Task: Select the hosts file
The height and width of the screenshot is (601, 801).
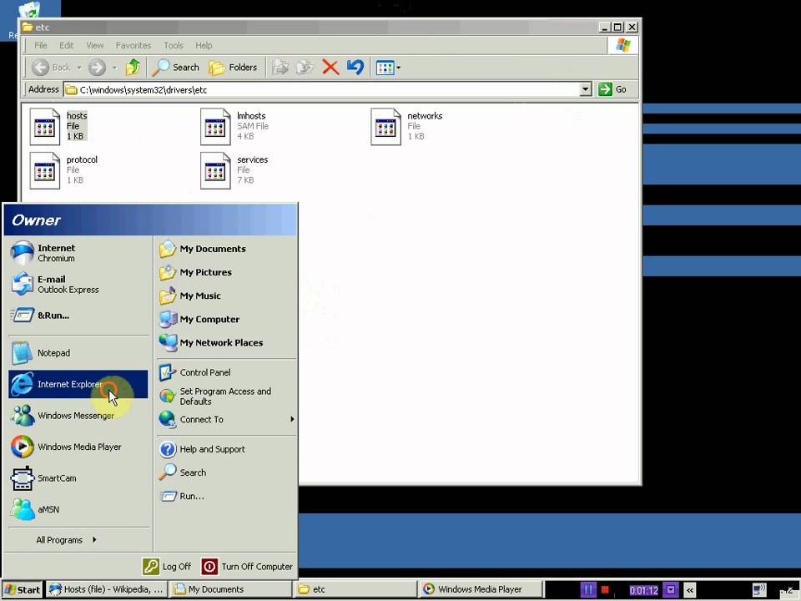Action: tap(58, 126)
